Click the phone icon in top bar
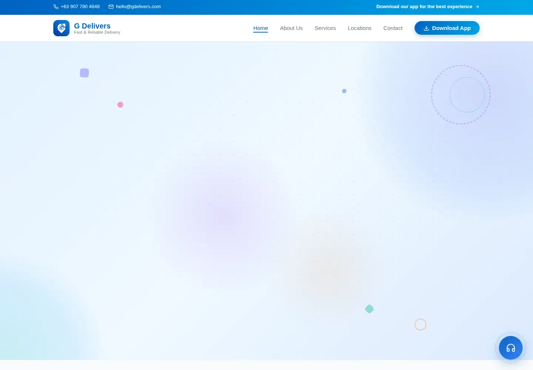 click(x=56, y=7)
